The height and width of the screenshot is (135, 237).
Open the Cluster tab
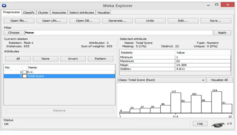pos(43,13)
